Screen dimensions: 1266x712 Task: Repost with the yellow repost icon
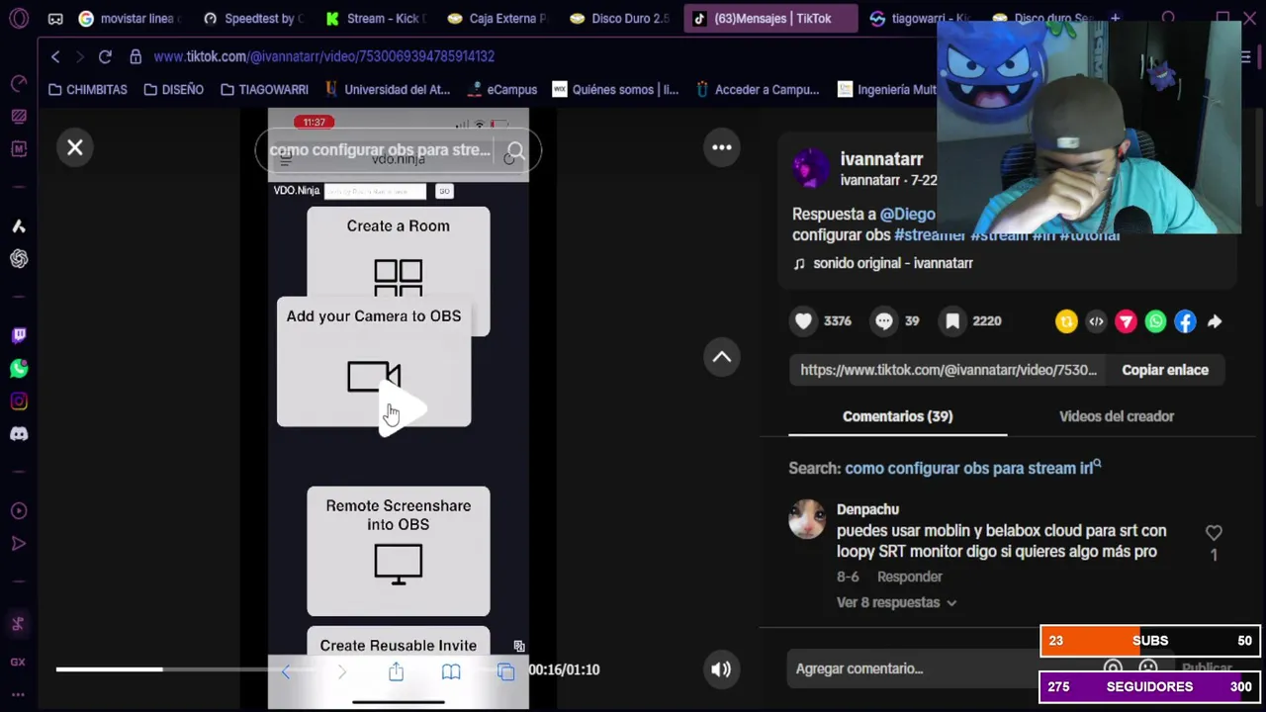1066,321
